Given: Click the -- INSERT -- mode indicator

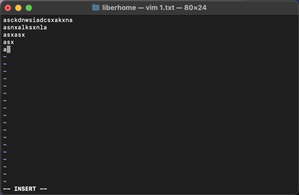Looking at the screenshot, I should [25, 189].
